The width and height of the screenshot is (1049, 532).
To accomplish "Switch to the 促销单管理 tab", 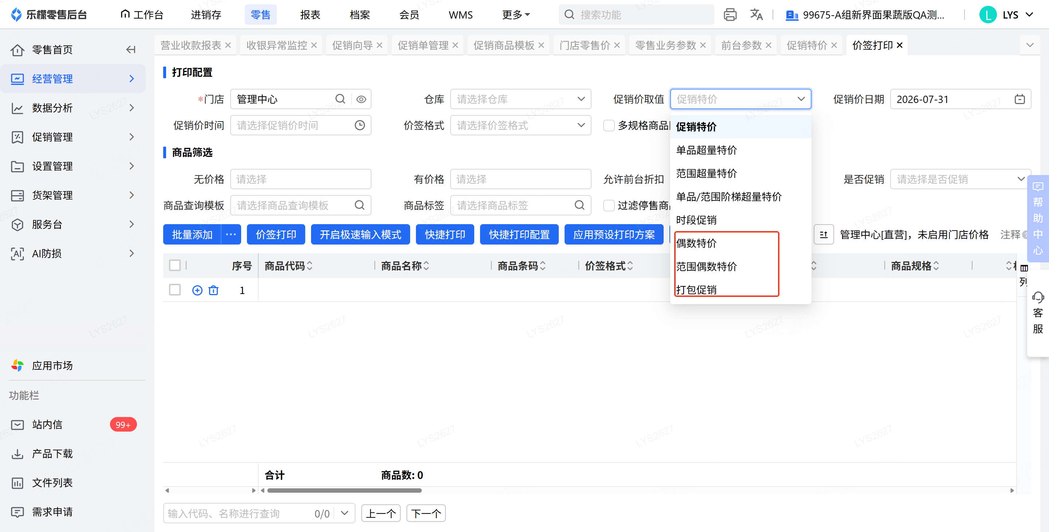I will point(423,45).
